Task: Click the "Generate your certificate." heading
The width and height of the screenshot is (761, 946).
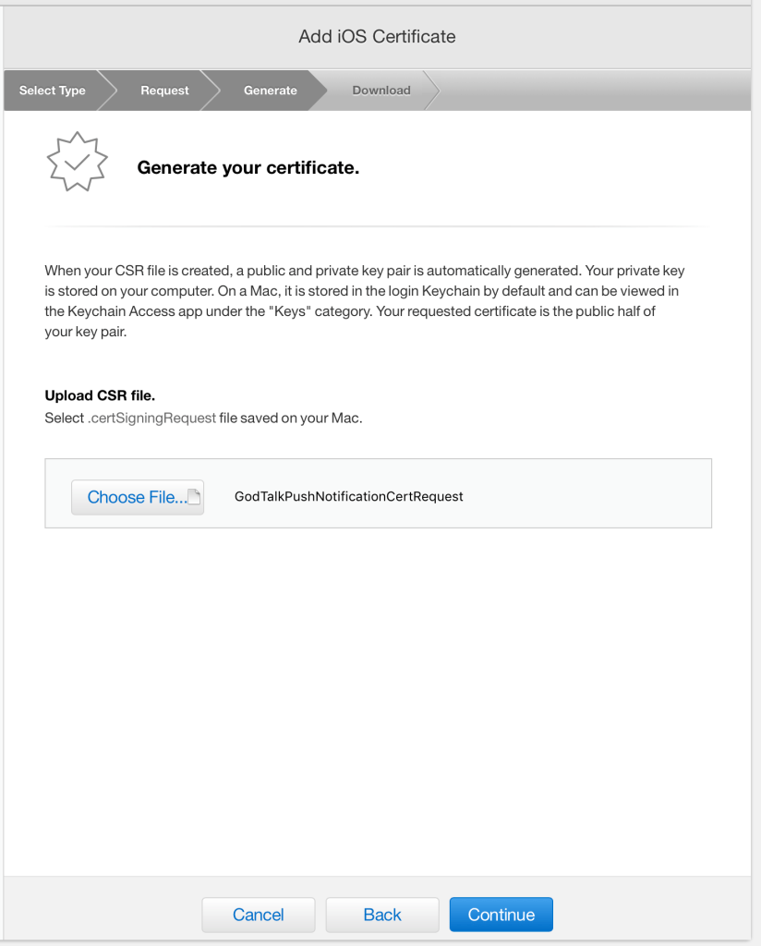Action: 248,168
